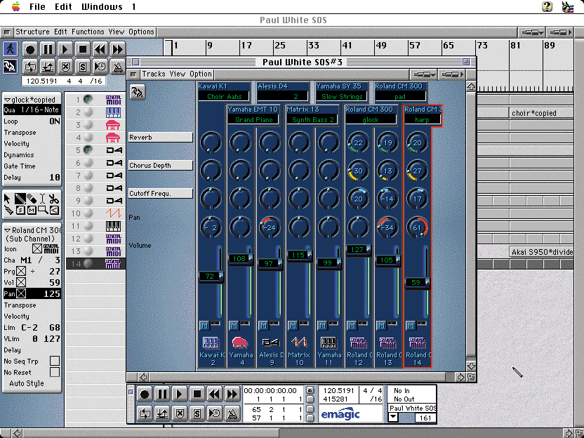Click the D4 icon on Alesis strip 9
The width and height of the screenshot is (584, 438).
(270, 342)
